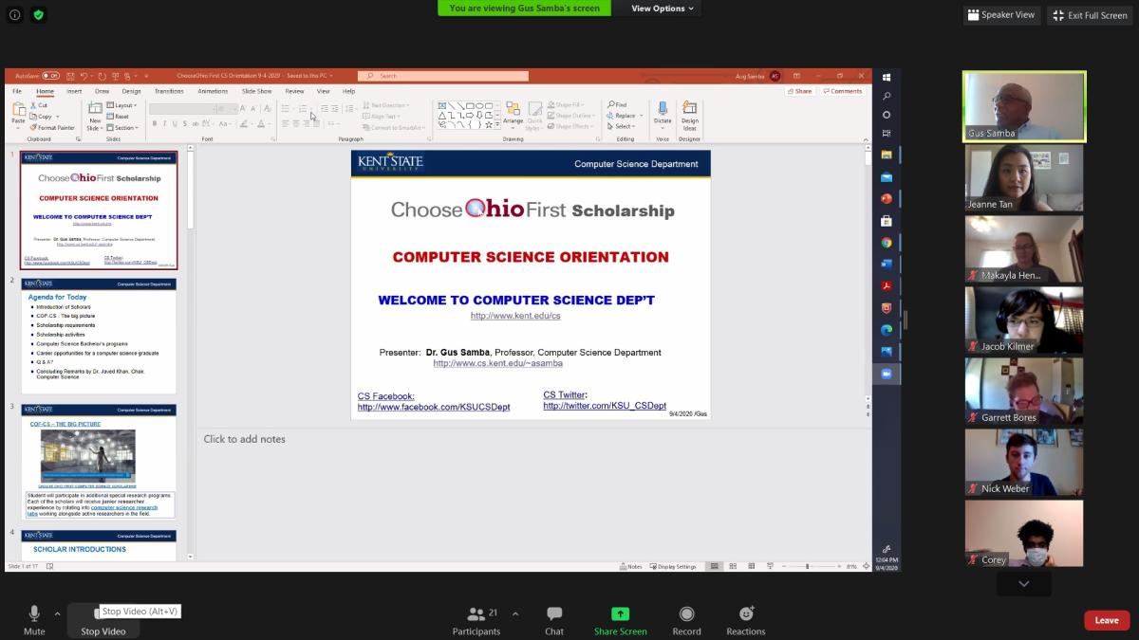
Task: Adjust the zoom slider in PowerPoint status bar
Action: click(807, 566)
